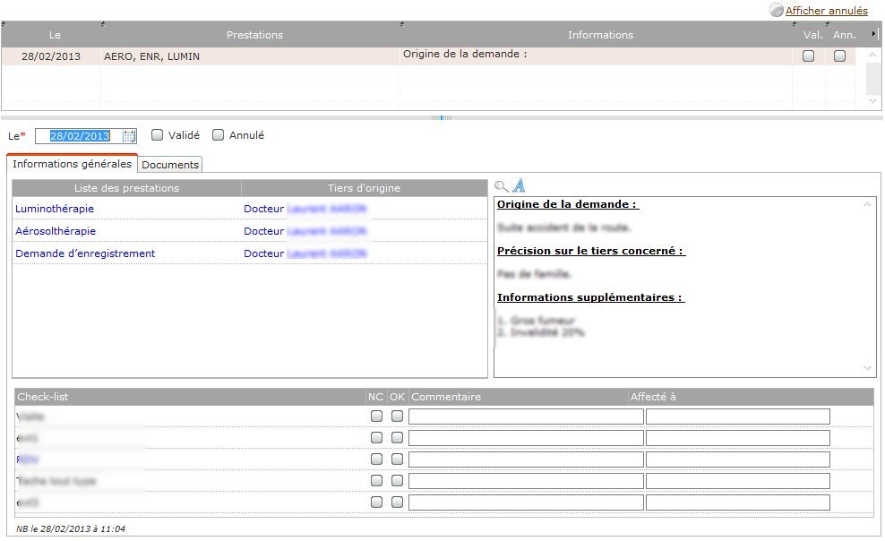Screen dimensions: 885x541
Task: Check OK box in first check-list row
Action: tap(398, 416)
